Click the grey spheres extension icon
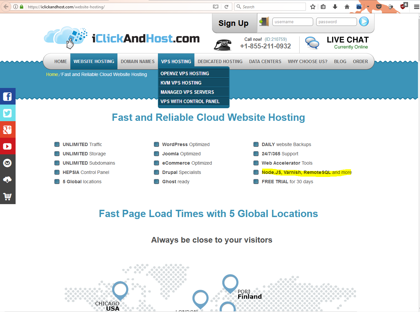 click(x=391, y=7)
